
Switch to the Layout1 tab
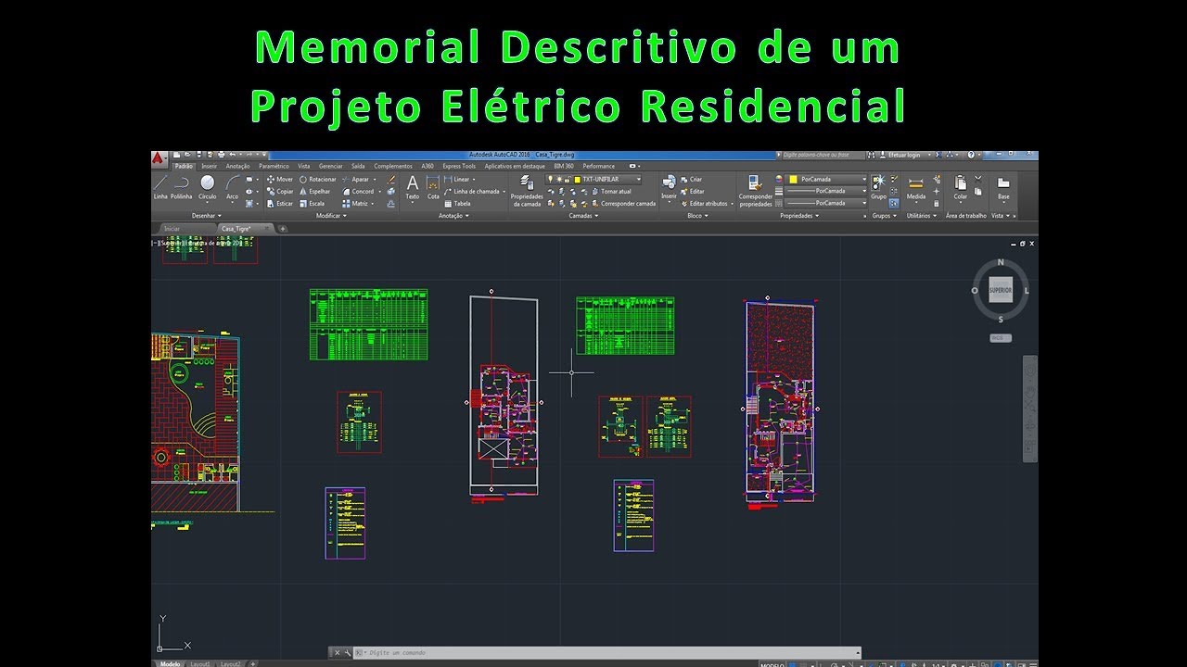click(200, 663)
